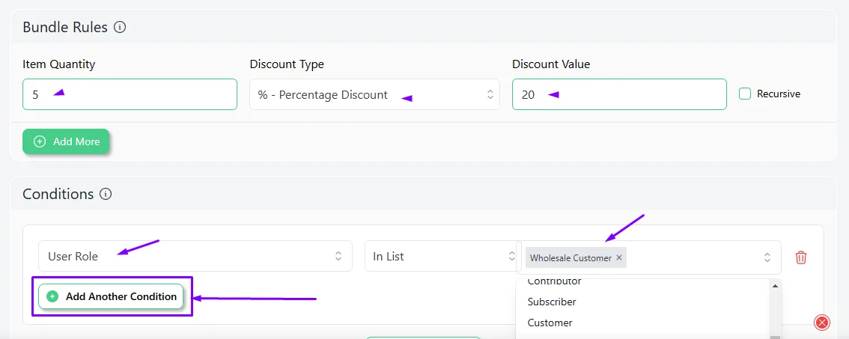Click the Conditions heading
This screenshot has height=339, width=849.
point(58,194)
